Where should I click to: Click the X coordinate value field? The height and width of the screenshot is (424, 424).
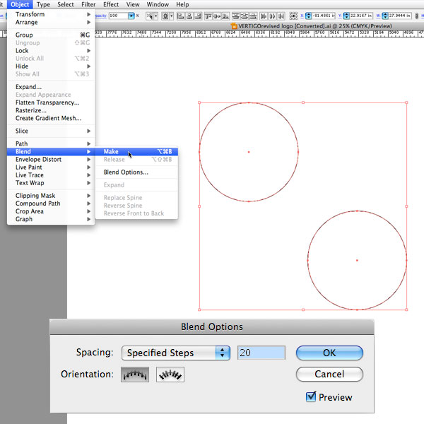(x=324, y=16)
